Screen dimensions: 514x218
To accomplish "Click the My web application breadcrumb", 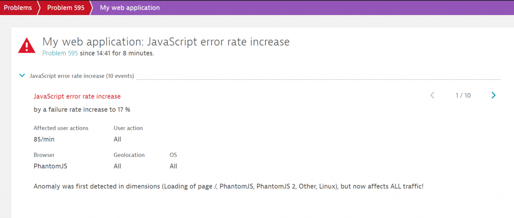I will (x=130, y=8).
